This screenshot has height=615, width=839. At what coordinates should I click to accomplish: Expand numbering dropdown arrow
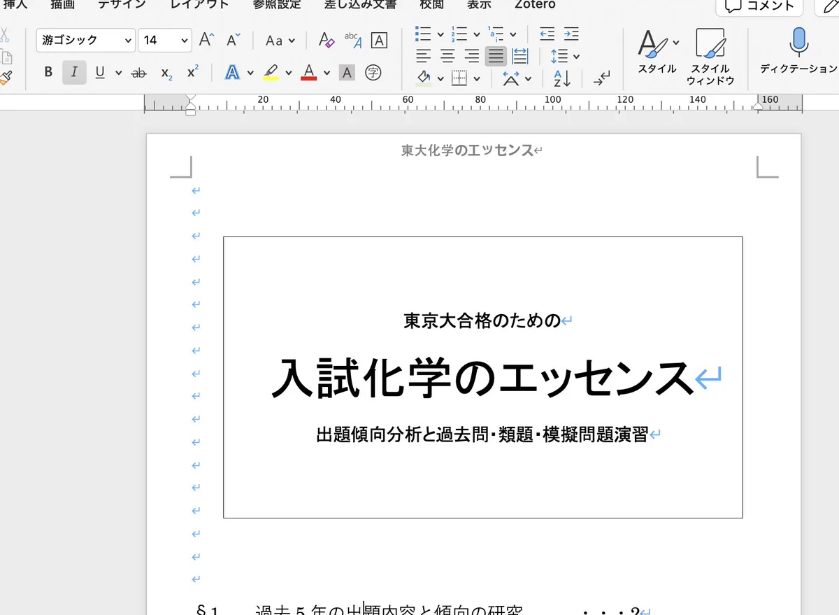[x=477, y=34]
